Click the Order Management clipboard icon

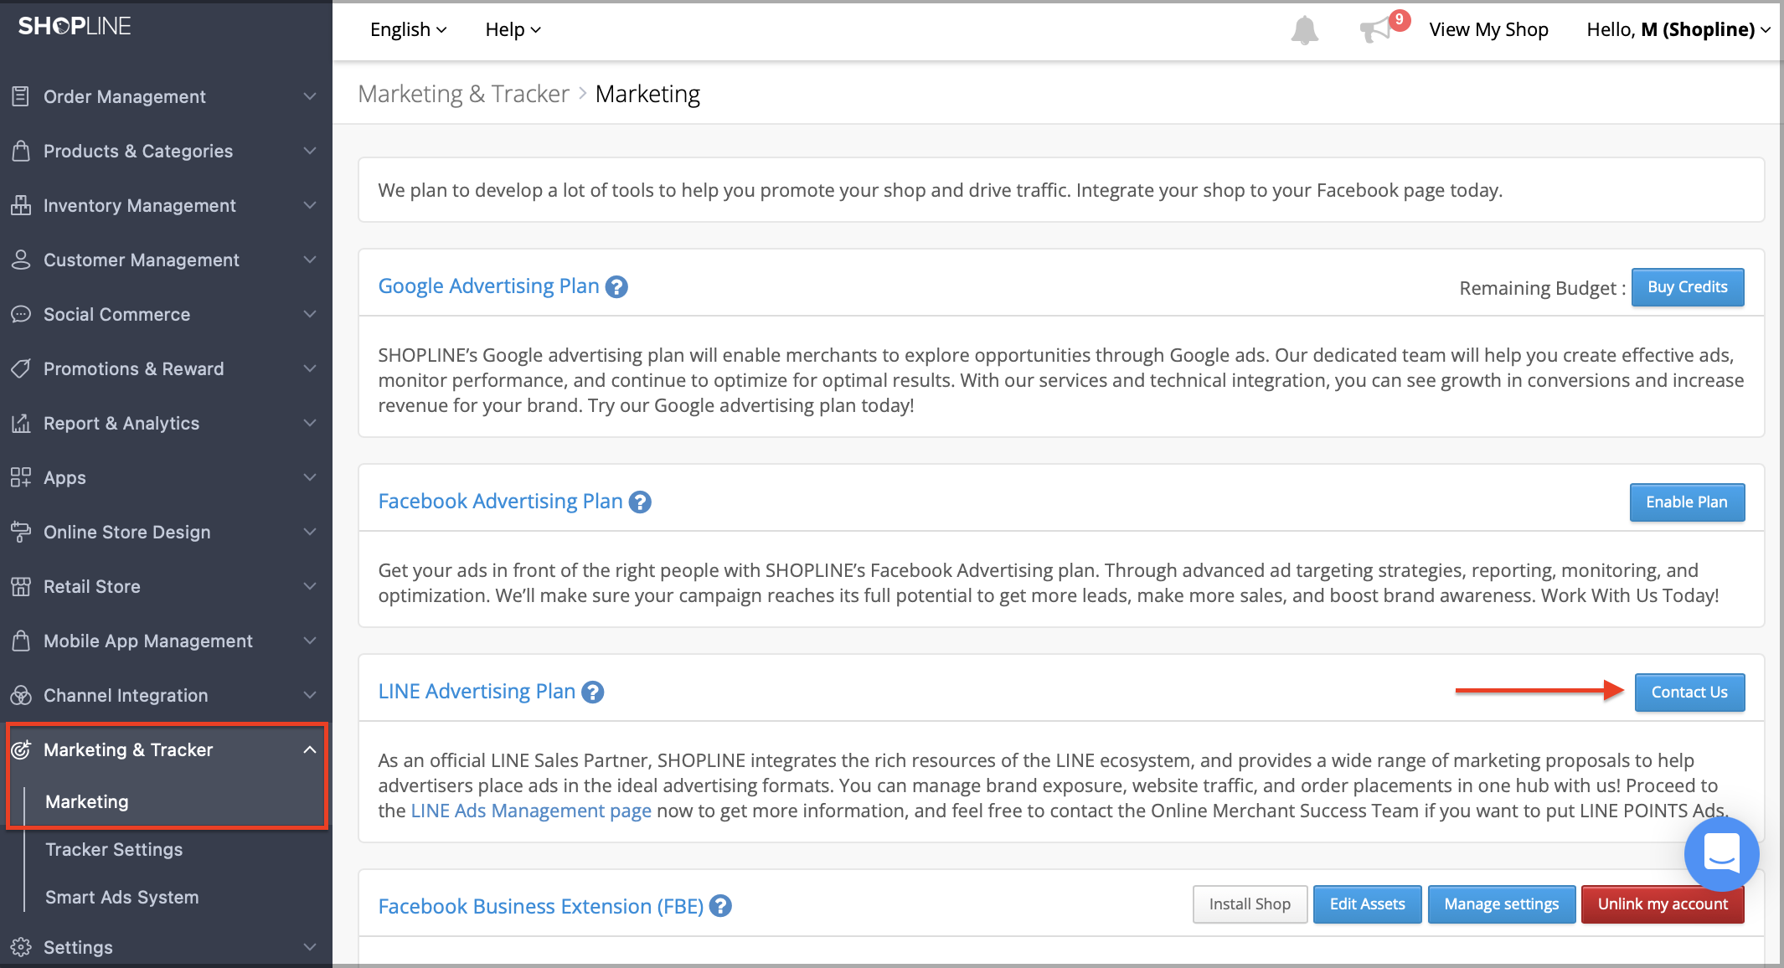[21, 96]
